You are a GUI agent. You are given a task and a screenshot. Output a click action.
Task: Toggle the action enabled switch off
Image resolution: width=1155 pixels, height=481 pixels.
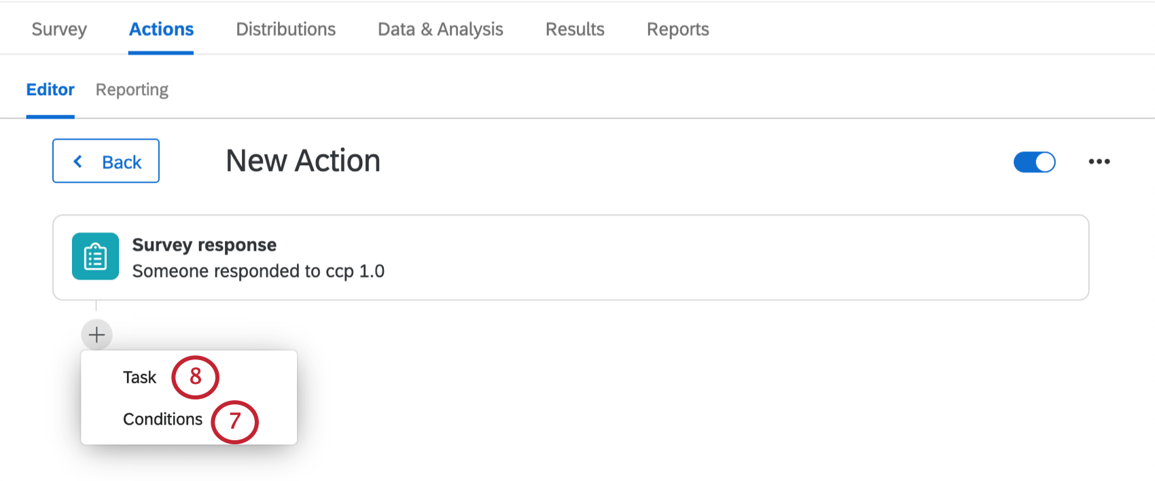1034,162
